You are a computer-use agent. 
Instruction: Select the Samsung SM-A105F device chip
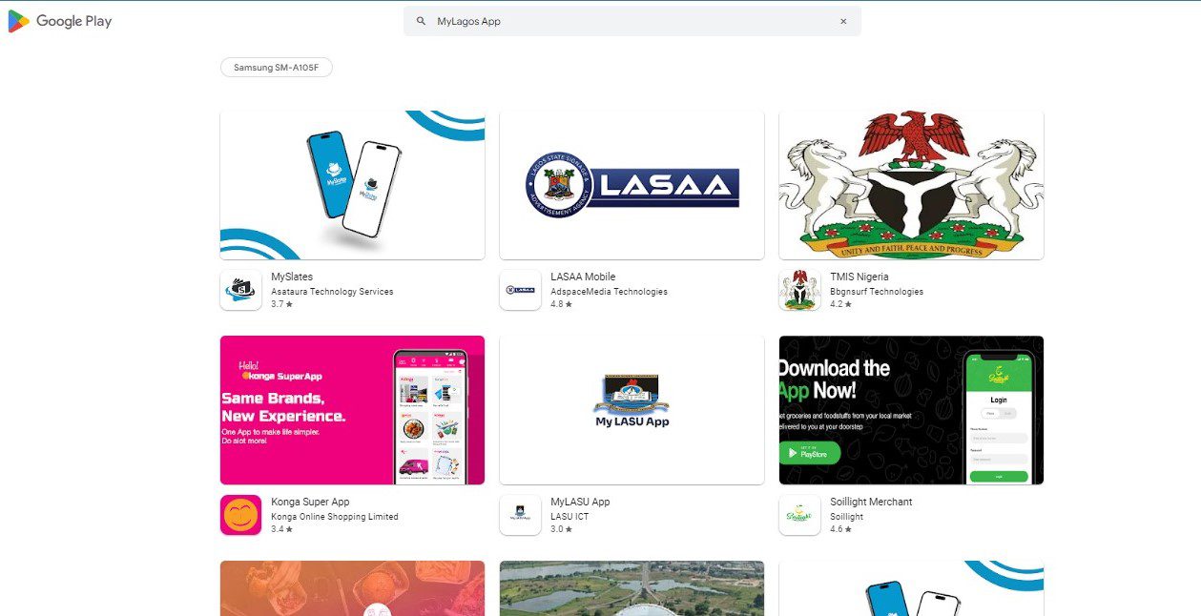click(x=277, y=67)
